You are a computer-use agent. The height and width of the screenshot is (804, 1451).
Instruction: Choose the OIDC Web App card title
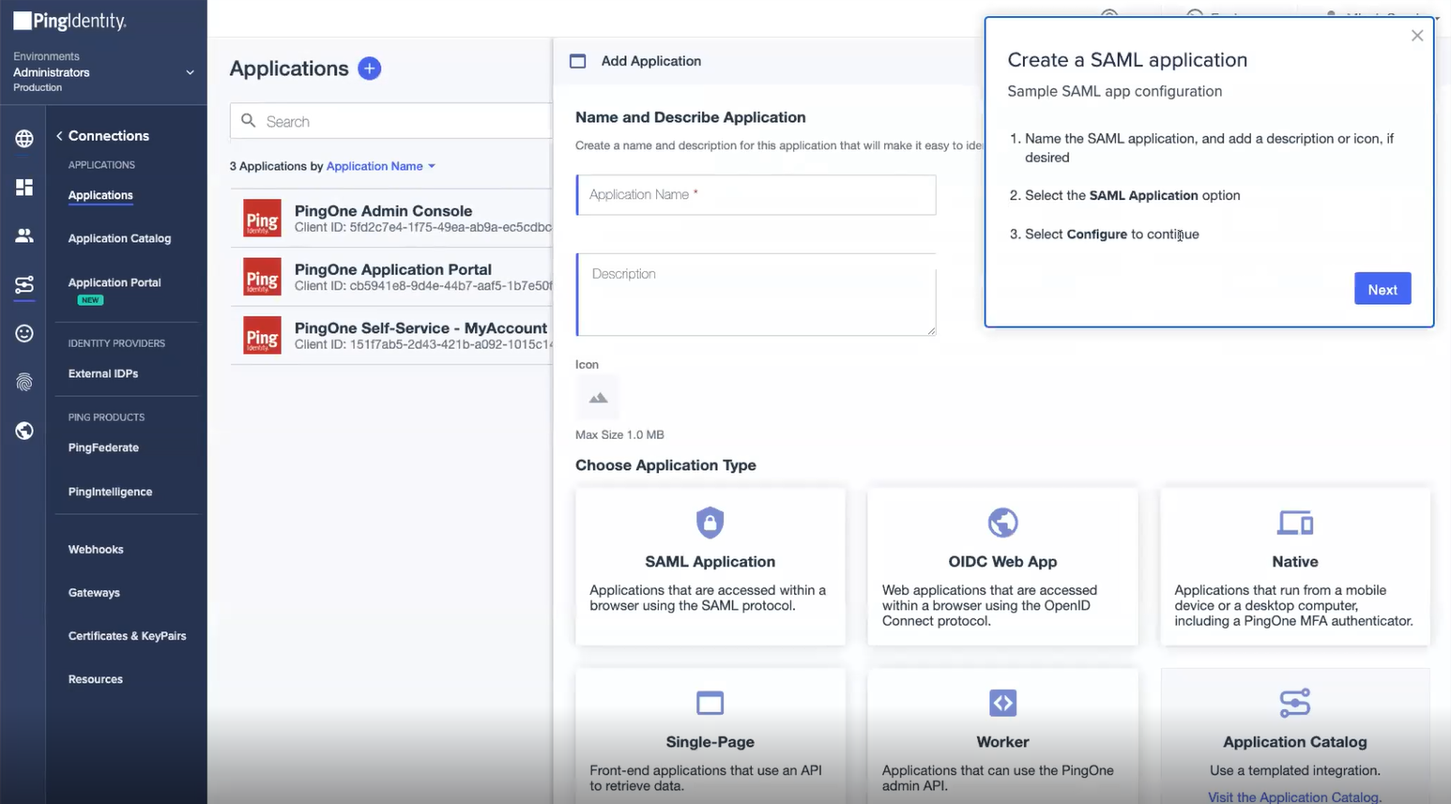(1002, 561)
